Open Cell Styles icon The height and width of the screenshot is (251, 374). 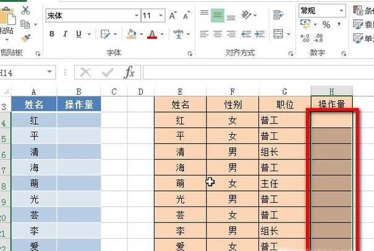[358, 38]
